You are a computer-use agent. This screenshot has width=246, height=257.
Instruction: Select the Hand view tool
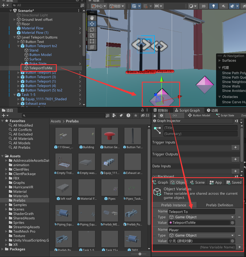(92, 18)
